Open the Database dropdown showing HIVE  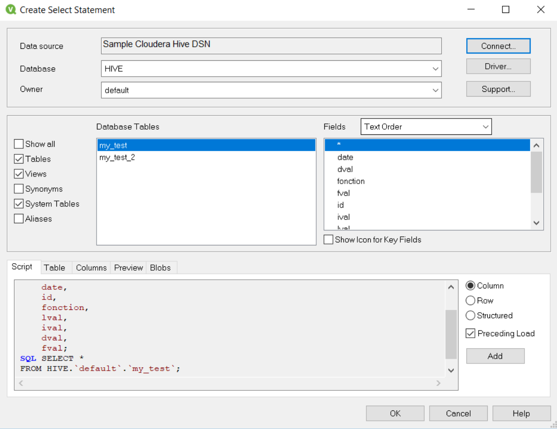(271, 69)
